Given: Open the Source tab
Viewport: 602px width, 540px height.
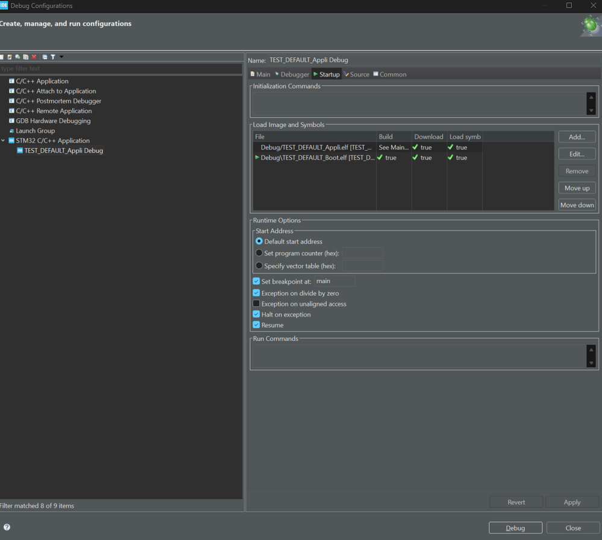Looking at the screenshot, I should [x=357, y=74].
